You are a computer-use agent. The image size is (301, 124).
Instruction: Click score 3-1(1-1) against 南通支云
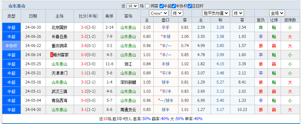(x=88, y=110)
